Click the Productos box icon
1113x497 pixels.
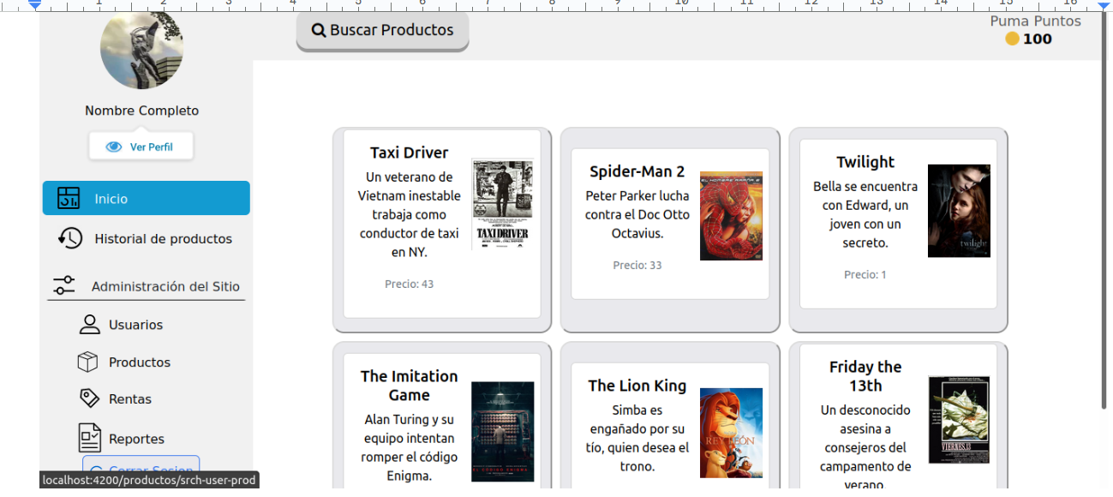point(87,362)
